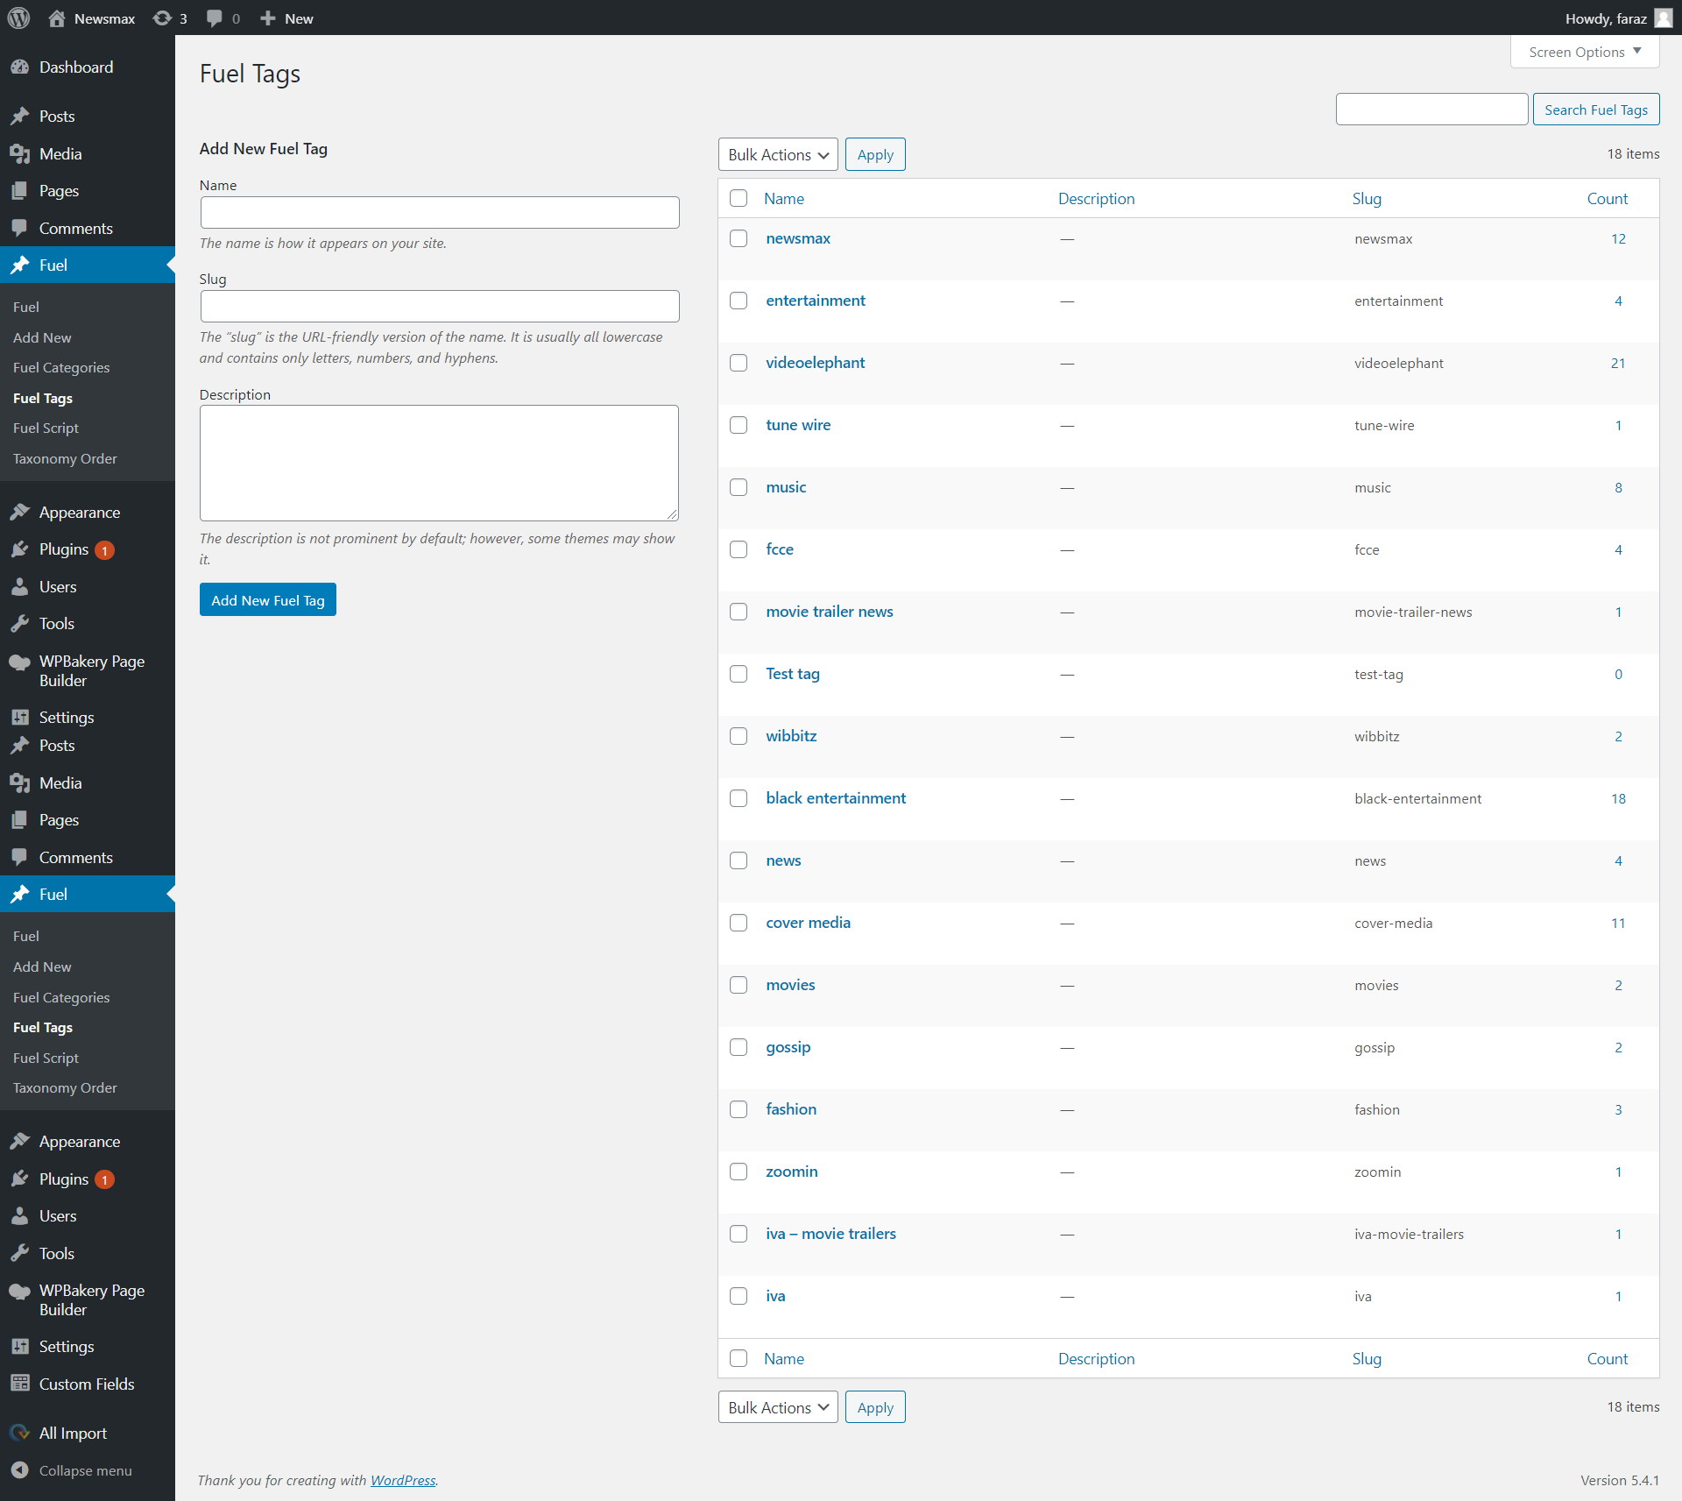Click the plus New icon
Image resolution: width=1682 pixels, height=1501 pixels.
[x=268, y=18]
